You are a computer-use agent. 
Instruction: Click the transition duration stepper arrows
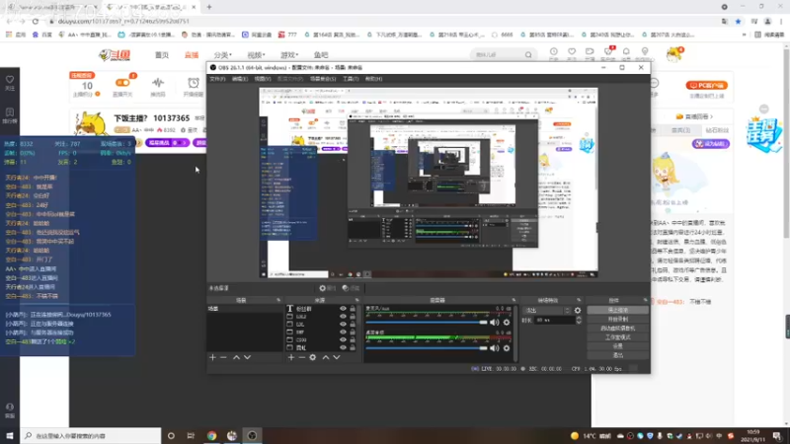[x=579, y=320]
